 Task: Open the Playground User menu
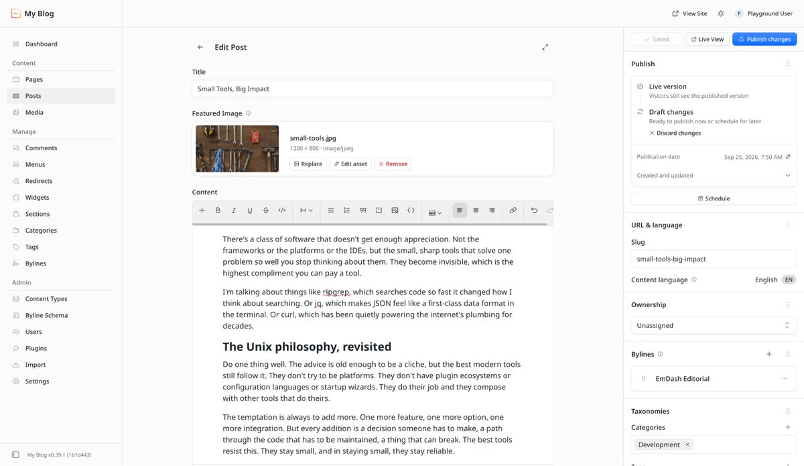point(764,13)
